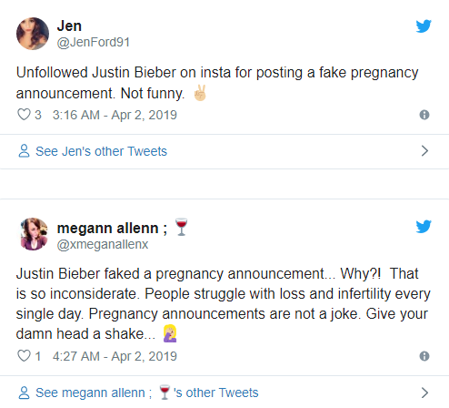Click the person icon beside See megann allenn's other Tweets
The height and width of the screenshot is (408, 449).
(x=24, y=393)
